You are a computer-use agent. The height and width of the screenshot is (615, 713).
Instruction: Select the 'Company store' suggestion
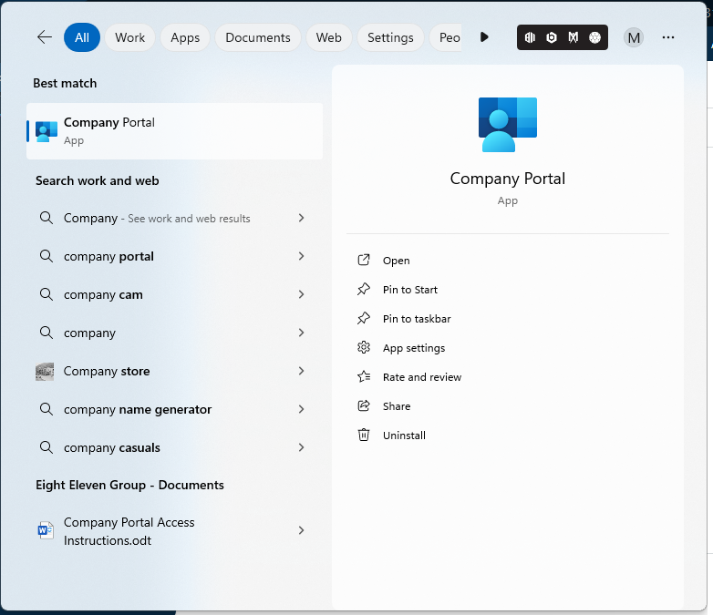click(x=175, y=372)
